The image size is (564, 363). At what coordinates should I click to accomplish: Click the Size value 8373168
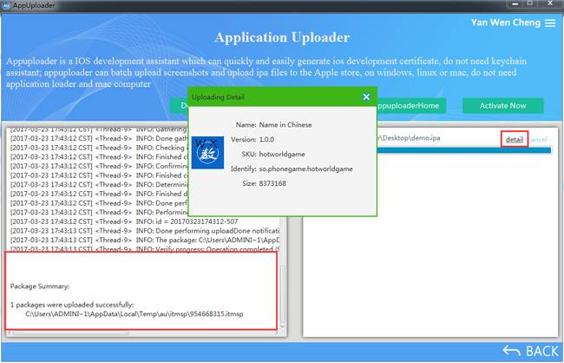pos(272,183)
